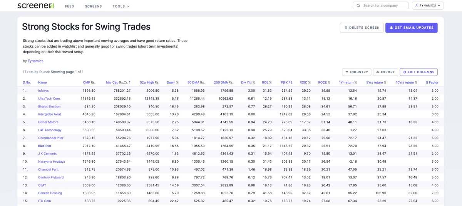Click Eicher Motors ROIC value 117.67
The height and width of the screenshot is (206, 462).
(305, 122)
